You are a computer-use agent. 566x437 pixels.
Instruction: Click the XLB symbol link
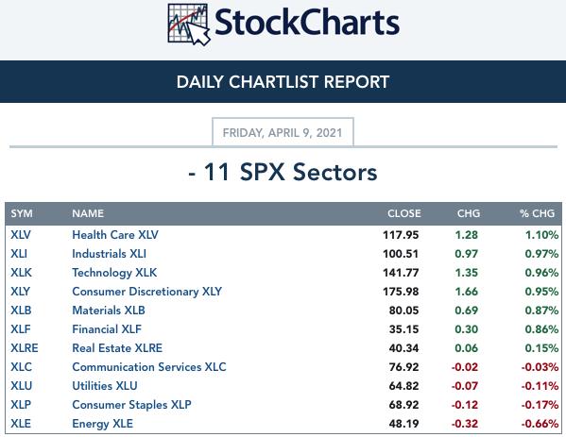[21, 311]
